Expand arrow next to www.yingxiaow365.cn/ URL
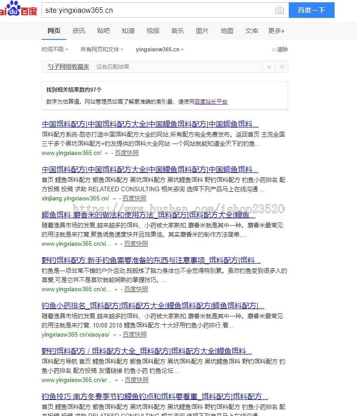Screen dimensions: 357x416 (x=106, y=154)
